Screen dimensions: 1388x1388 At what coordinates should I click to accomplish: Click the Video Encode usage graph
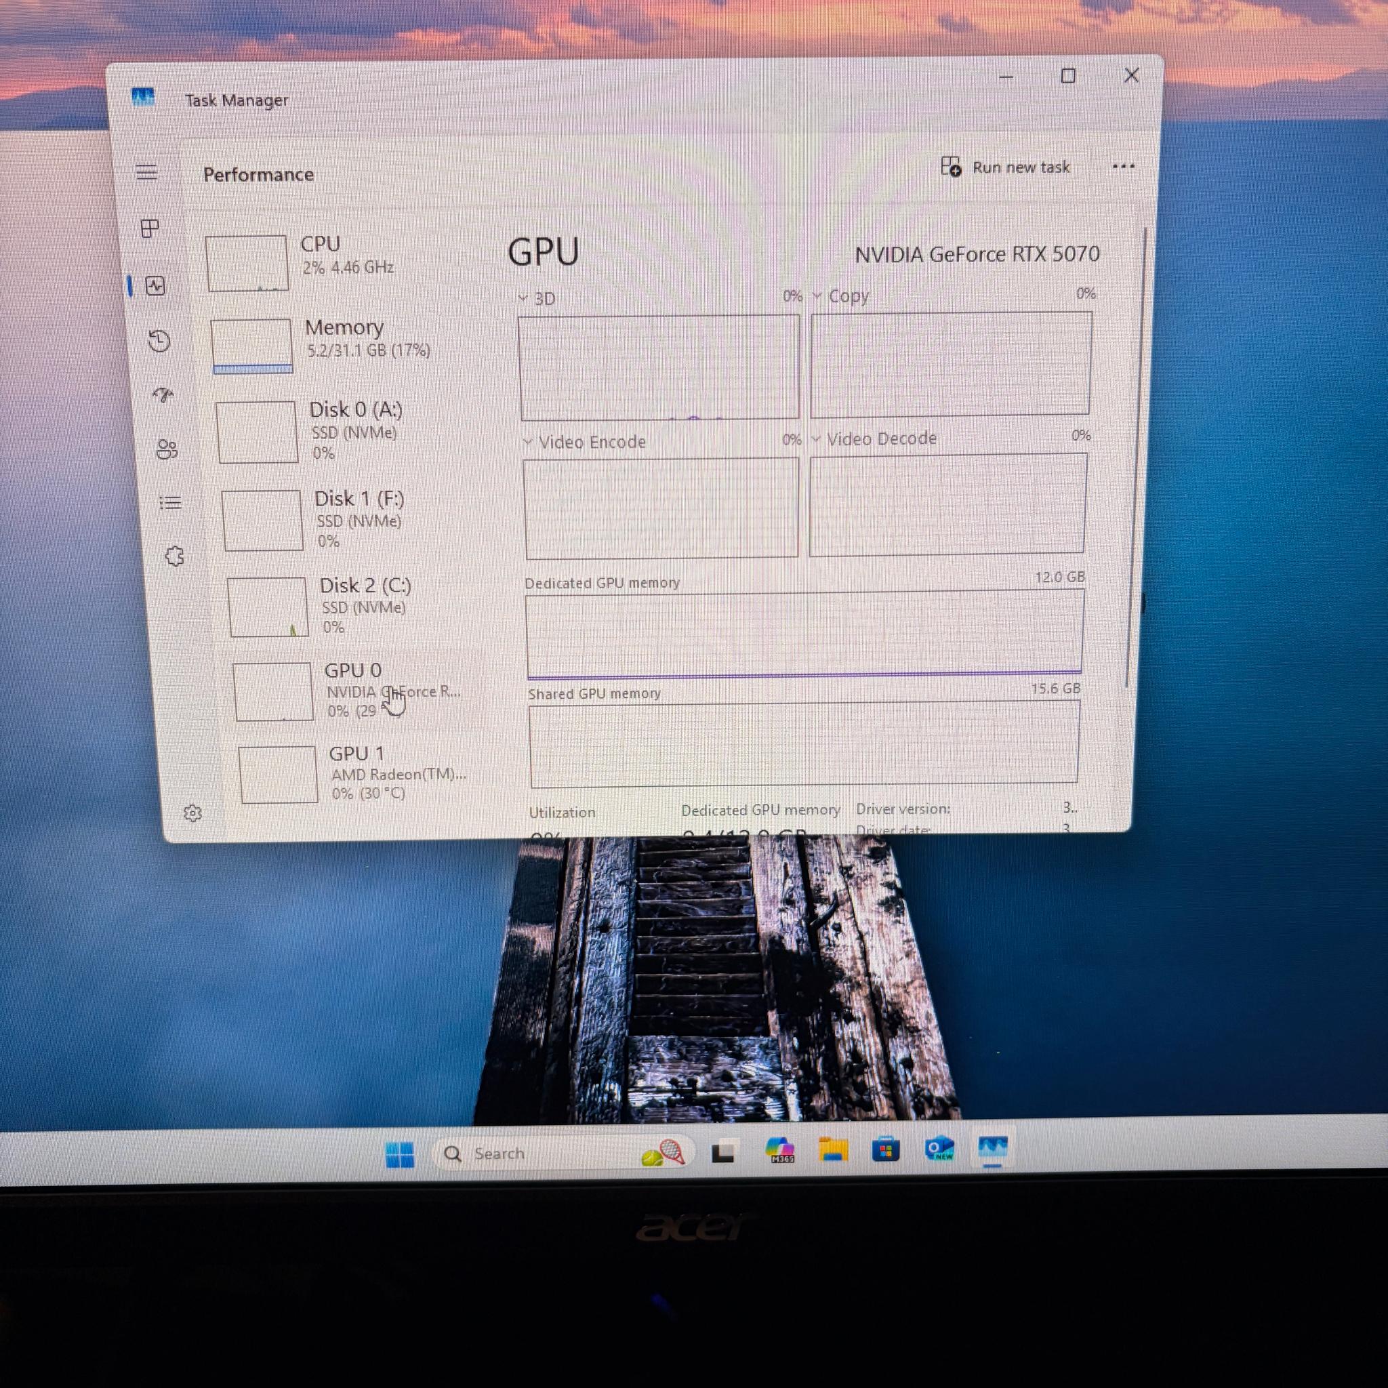point(661,508)
